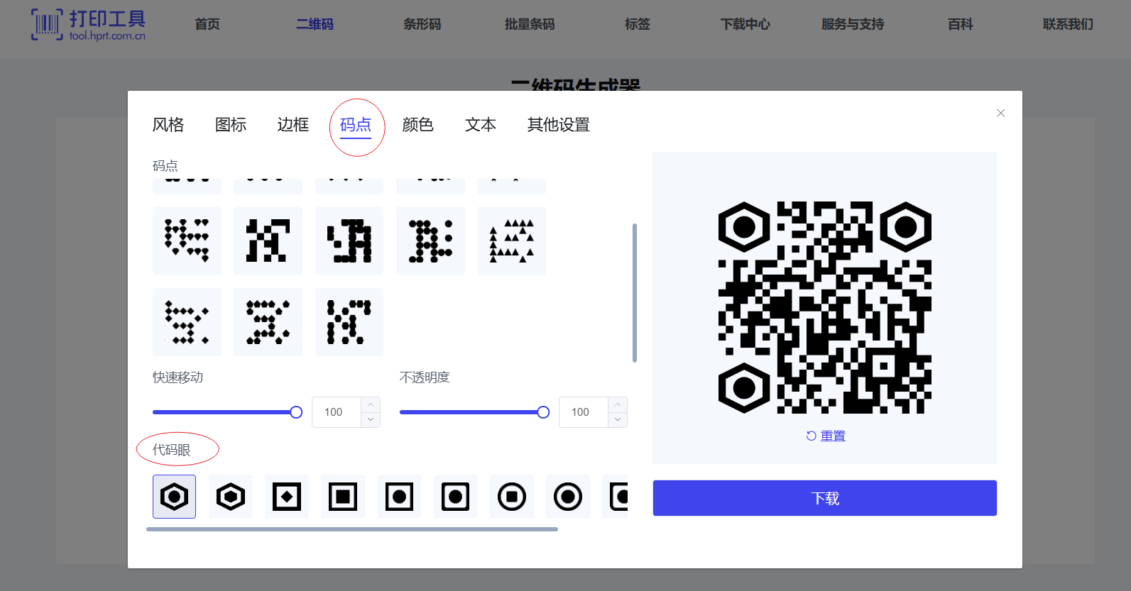This screenshot has height=591, width=1131.
Task: Focus the 快速移动 value input field
Action: click(x=337, y=412)
